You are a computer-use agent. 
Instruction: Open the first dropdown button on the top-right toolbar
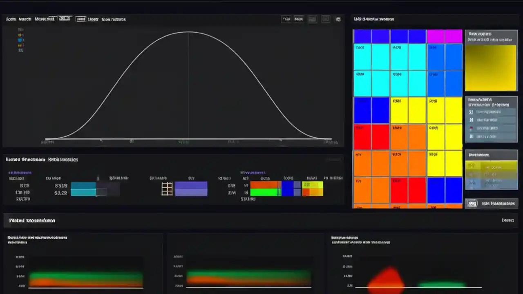[287, 19]
